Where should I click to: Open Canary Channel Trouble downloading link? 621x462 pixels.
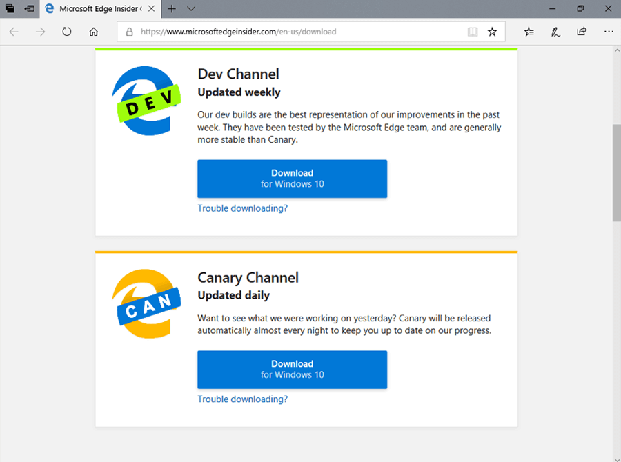pos(242,399)
